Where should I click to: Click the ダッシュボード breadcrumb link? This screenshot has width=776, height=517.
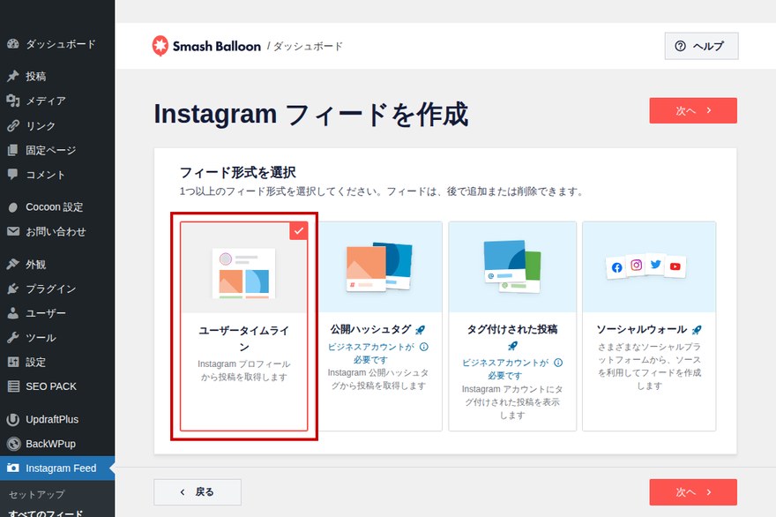[x=308, y=46]
